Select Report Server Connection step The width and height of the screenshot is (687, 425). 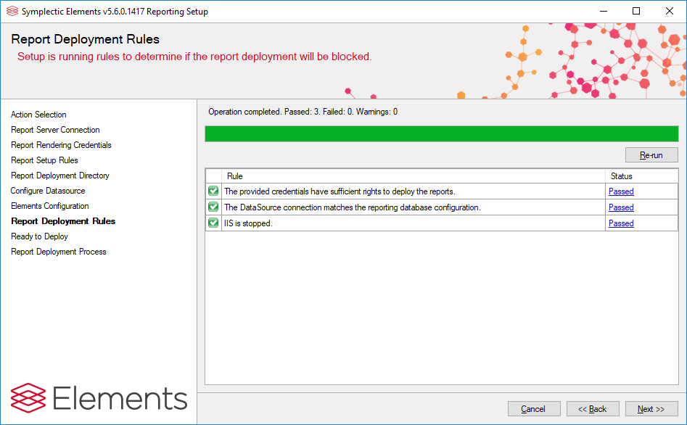[x=55, y=130]
